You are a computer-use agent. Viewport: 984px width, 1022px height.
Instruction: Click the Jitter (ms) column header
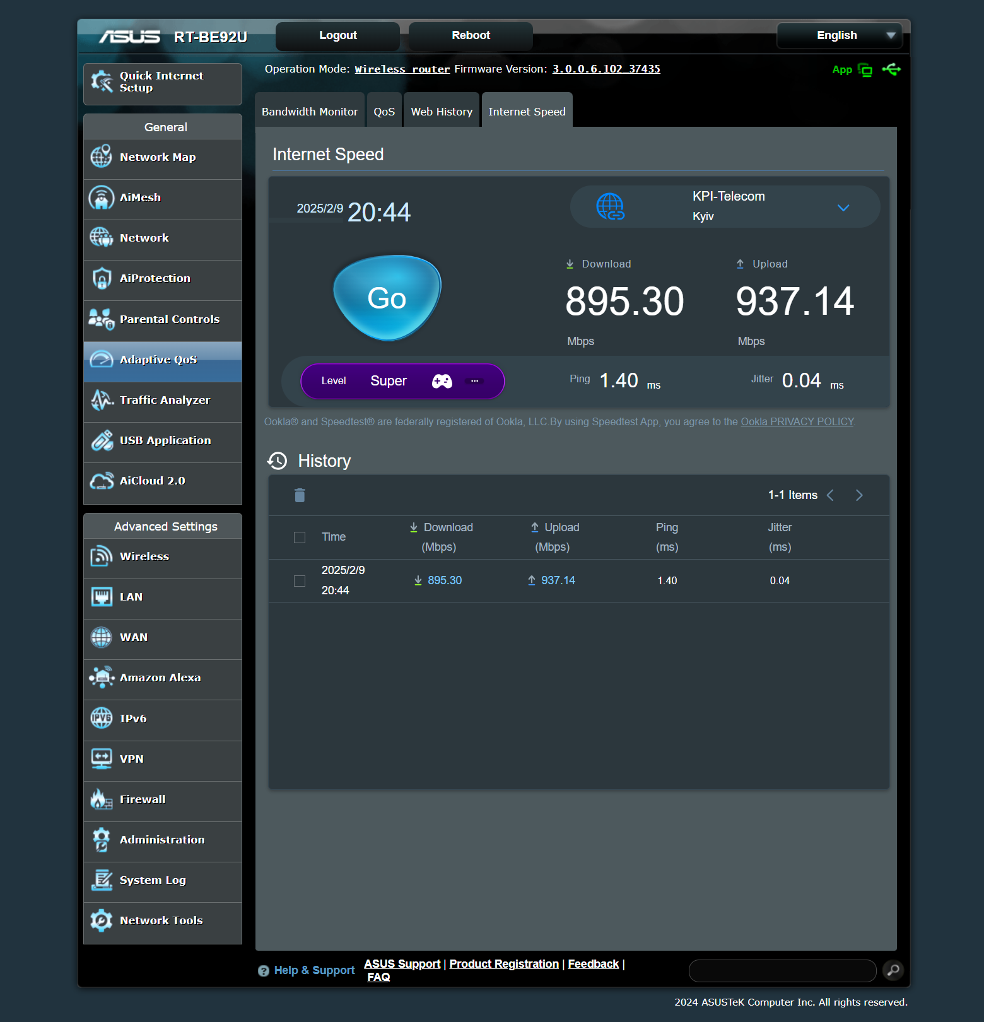click(780, 537)
